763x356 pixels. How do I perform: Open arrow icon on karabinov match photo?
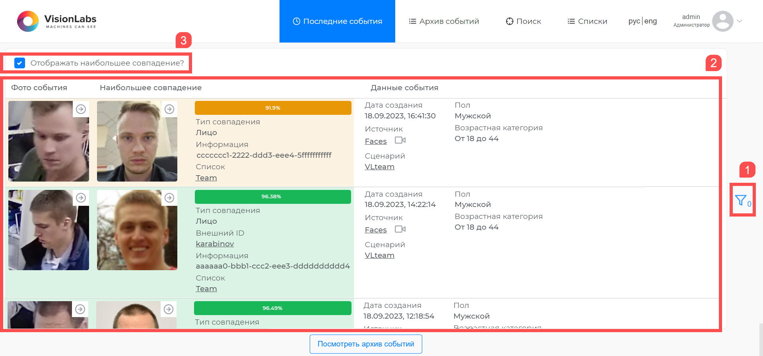pyautogui.click(x=169, y=198)
